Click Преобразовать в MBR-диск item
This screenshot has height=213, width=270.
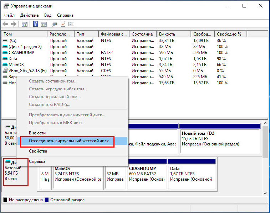click(x=72, y=123)
